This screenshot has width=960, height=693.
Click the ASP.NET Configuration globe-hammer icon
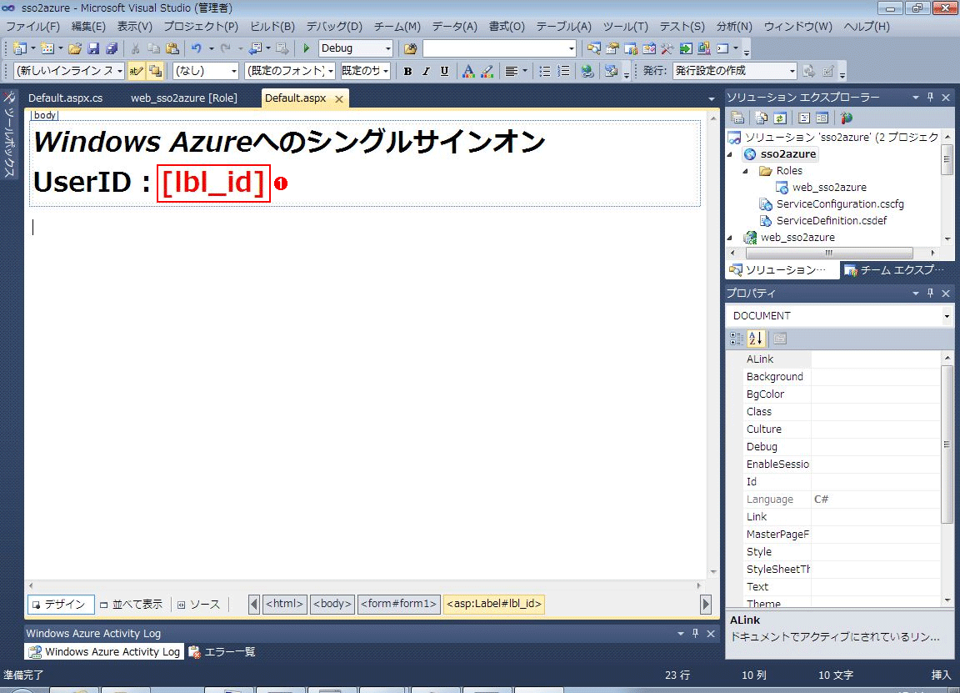point(846,118)
